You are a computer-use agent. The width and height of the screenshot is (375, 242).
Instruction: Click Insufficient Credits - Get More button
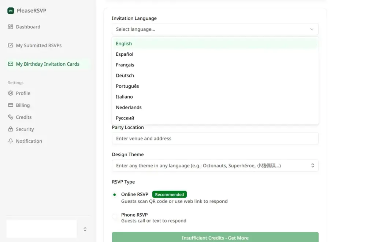[215, 238]
